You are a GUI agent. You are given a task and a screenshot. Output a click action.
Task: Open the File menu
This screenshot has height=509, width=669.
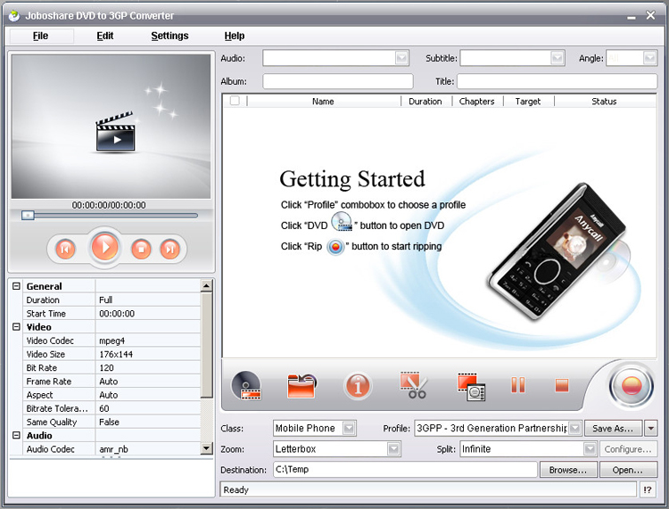[40, 36]
